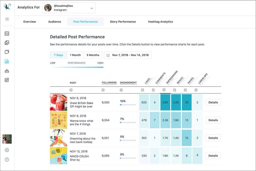
Task: Click the performance low-high gradient bar
Action: (x=76, y=67)
